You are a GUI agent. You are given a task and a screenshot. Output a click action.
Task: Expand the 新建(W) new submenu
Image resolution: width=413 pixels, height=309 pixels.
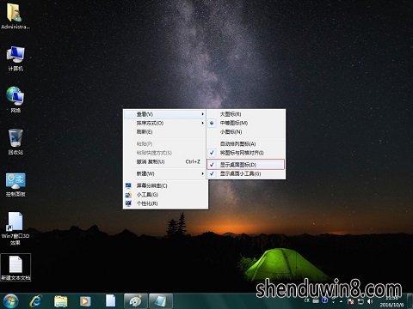pos(165,173)
